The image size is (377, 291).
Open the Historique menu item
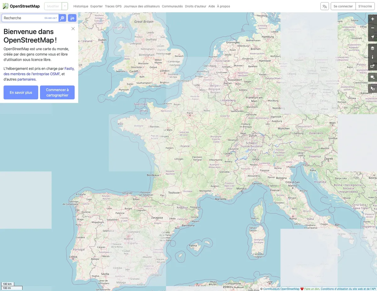pyautogui.click(x=81, y=6)
